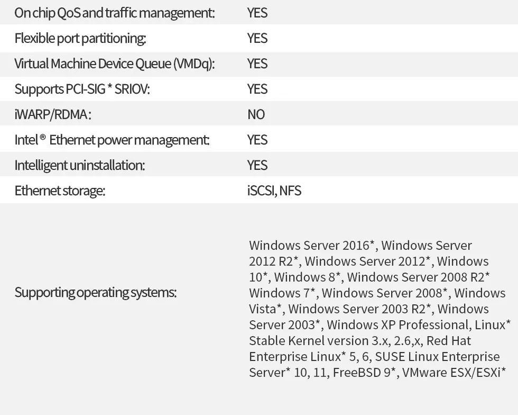This screenshot has width=518, height=415.
Task: Click YES beside On chip QoS row
Action: (x=257, y=13)
